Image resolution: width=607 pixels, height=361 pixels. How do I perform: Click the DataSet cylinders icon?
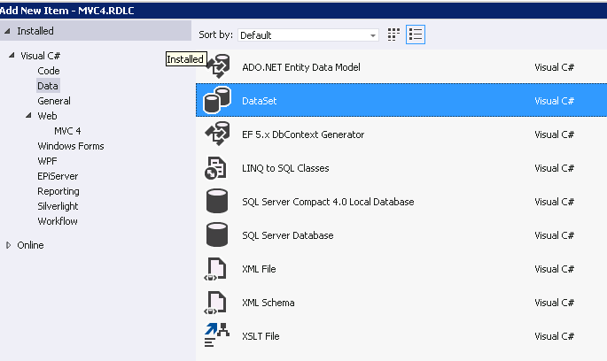pos(217,100)
